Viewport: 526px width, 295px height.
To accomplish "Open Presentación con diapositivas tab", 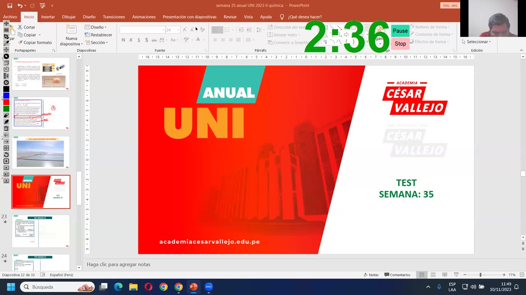I will tap(189, 17).
